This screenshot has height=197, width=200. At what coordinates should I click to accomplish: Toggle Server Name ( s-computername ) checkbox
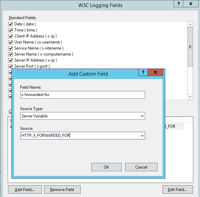point(11,54)
